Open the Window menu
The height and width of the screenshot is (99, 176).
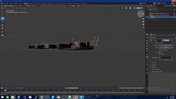click(x=16, y=3)
